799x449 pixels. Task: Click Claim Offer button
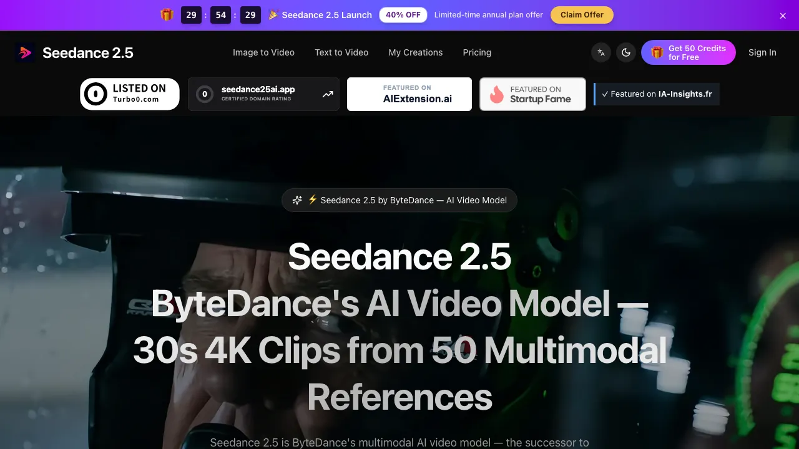(582, 15)
